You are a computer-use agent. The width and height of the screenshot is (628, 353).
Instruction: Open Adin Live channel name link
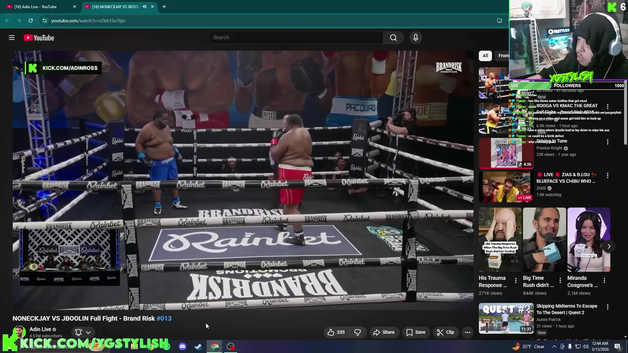click(40, 329)
